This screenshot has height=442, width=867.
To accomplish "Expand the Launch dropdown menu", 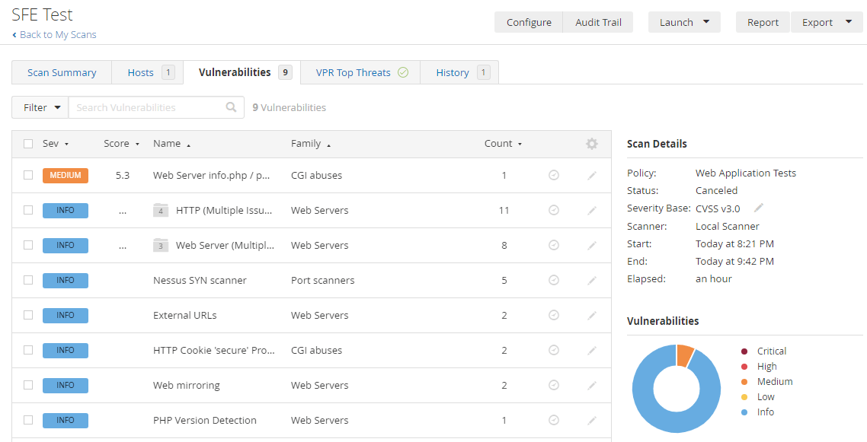I will [x=683, y=22].
